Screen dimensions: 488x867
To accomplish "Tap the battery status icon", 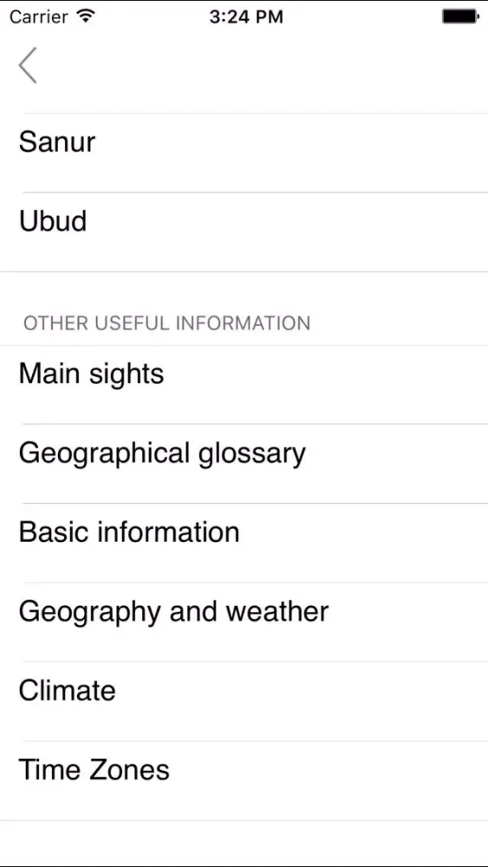I will 459,16.
